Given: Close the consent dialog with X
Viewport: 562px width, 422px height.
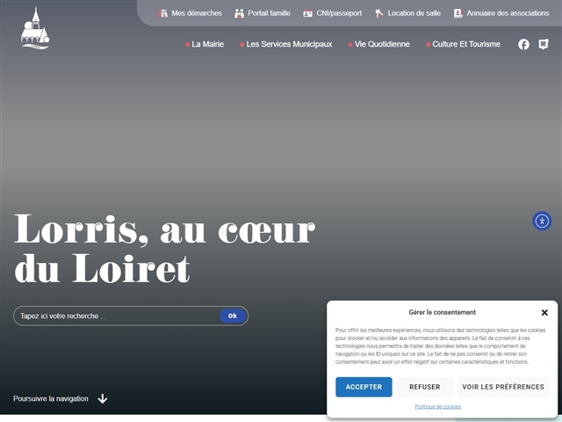Looking at the screenshot, I should 544,313.
